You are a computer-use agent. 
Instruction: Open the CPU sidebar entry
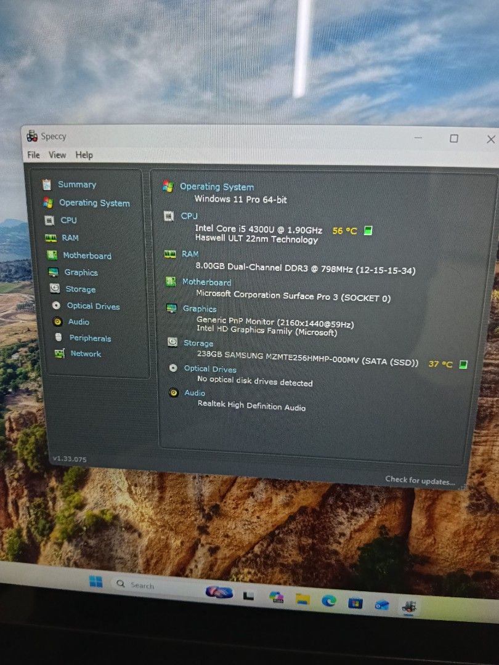pyautogui.click(x=68, y=220)
